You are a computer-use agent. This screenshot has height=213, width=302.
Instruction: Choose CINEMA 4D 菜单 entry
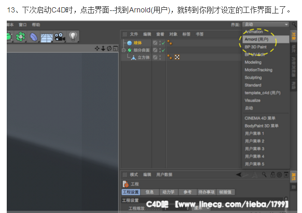click(x=266, y=118)
